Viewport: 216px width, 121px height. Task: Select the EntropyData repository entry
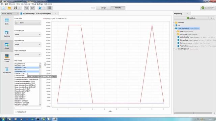coord(184,40)
